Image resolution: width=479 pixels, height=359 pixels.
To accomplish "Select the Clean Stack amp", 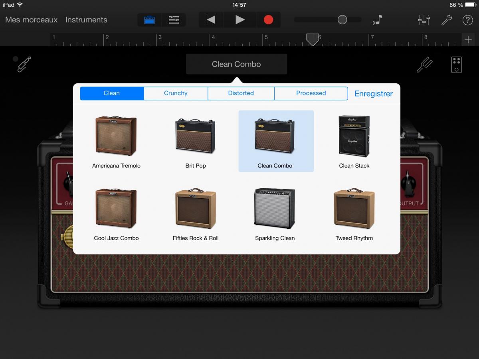I will point(354,142).
